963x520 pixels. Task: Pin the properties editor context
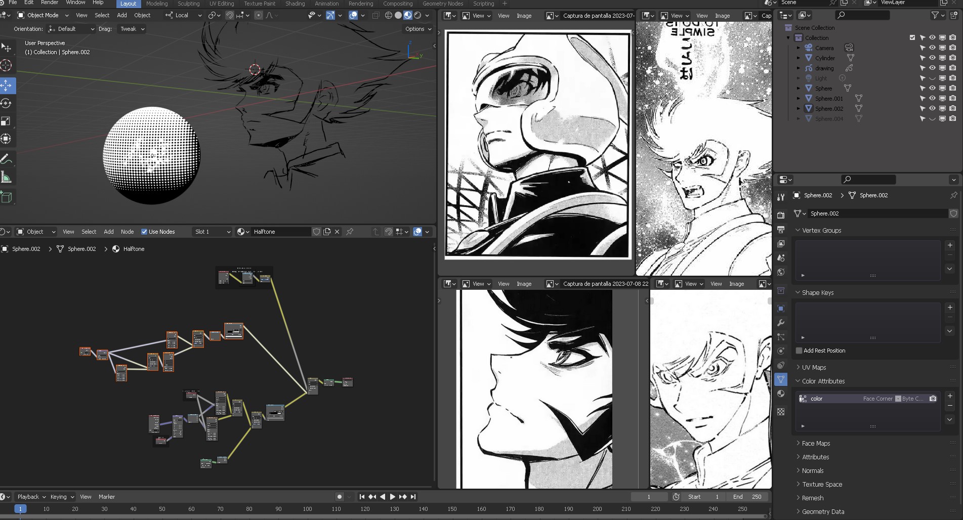tap(953, 195)
